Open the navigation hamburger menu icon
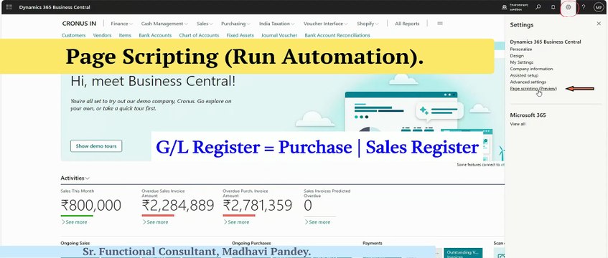This screenshot has width=608, height=258. click(x=440, y=23)
